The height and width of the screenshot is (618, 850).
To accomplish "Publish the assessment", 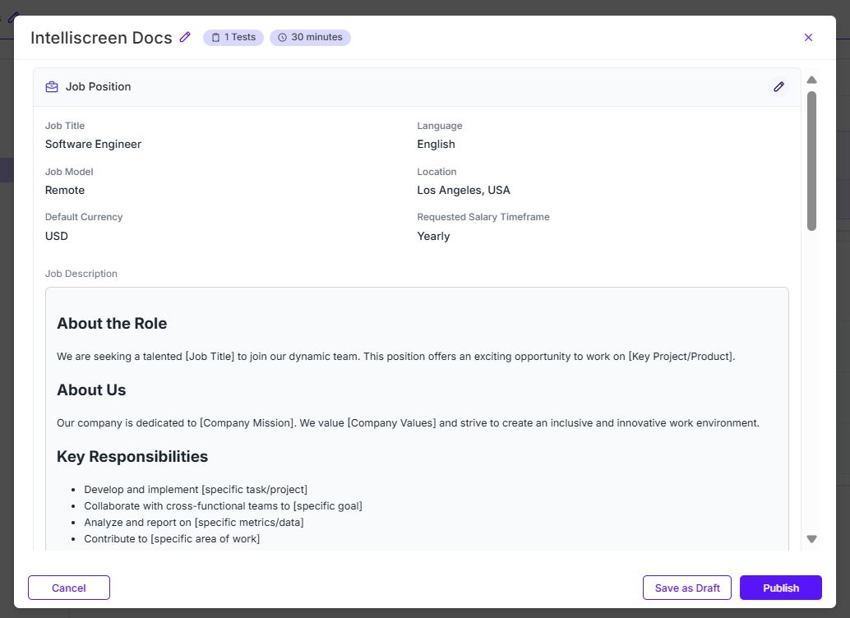I will pos(780,588).
